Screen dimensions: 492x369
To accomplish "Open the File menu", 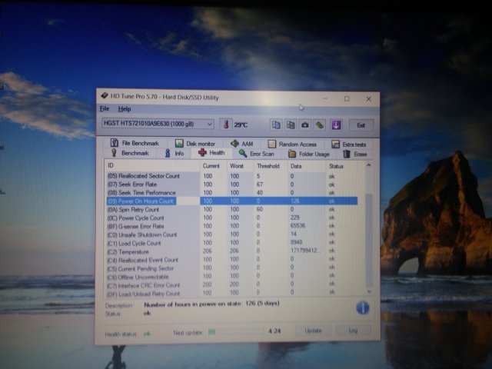I will (105, 109).
